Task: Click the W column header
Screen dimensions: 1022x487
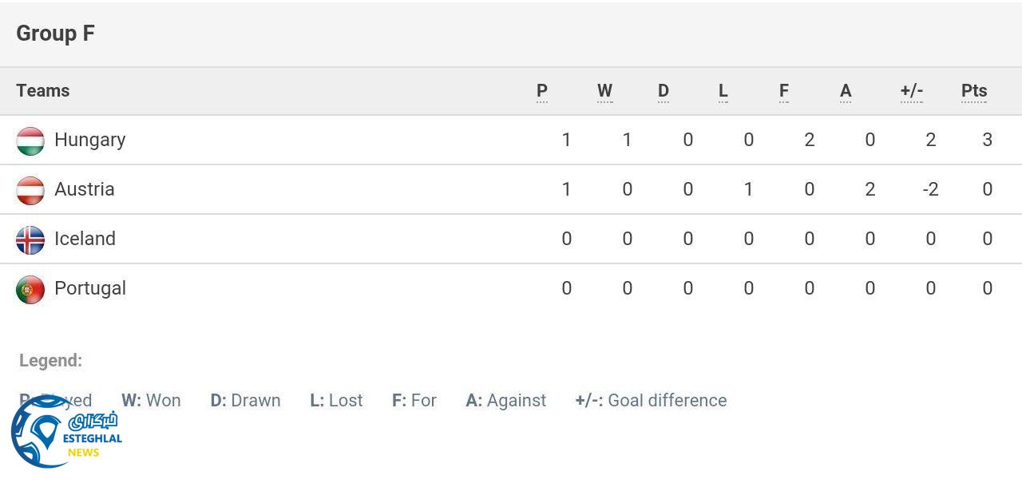Action: click(604, 91)
